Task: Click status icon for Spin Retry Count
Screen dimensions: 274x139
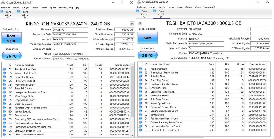Action: [140, 99]
